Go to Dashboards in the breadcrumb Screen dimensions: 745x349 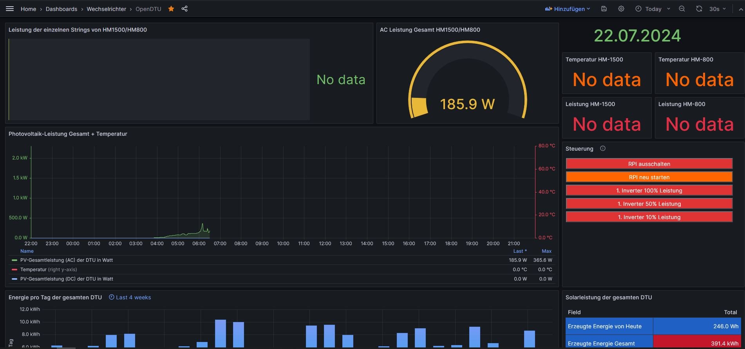(x=61, y=9)
